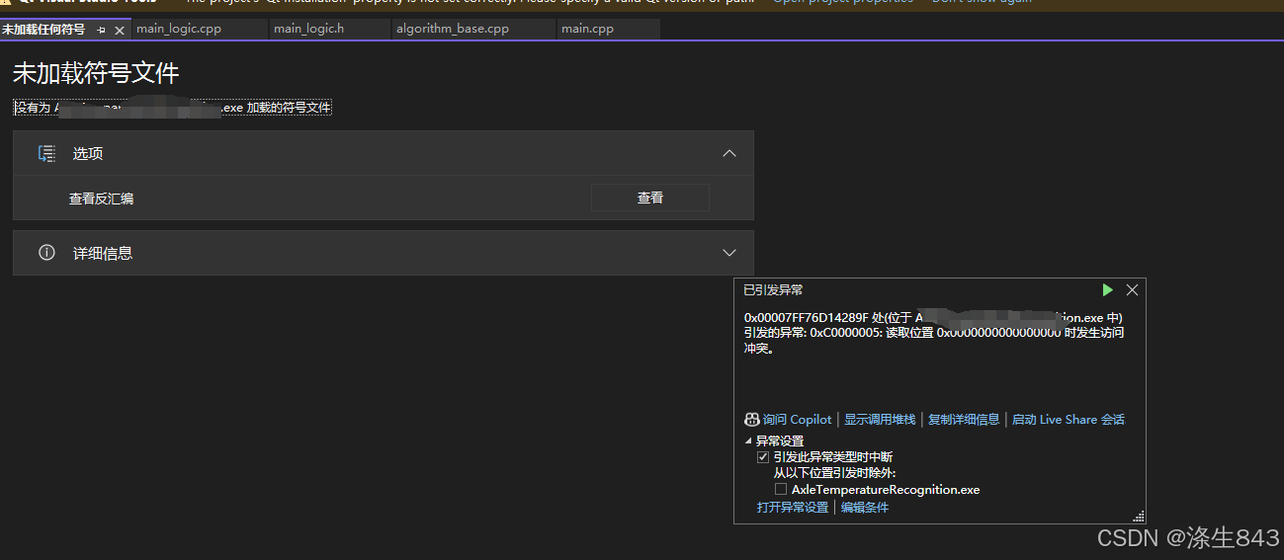
Task: Click the 详细信息 section header label
Action: pos(103,254)
